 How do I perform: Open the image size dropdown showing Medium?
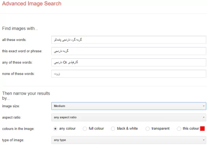[x=128, y=106]
